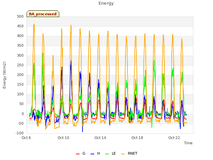Click the Oct 18 tick label
The height and width of the screenshot is (160, 213).
click(x=137, y=138)
